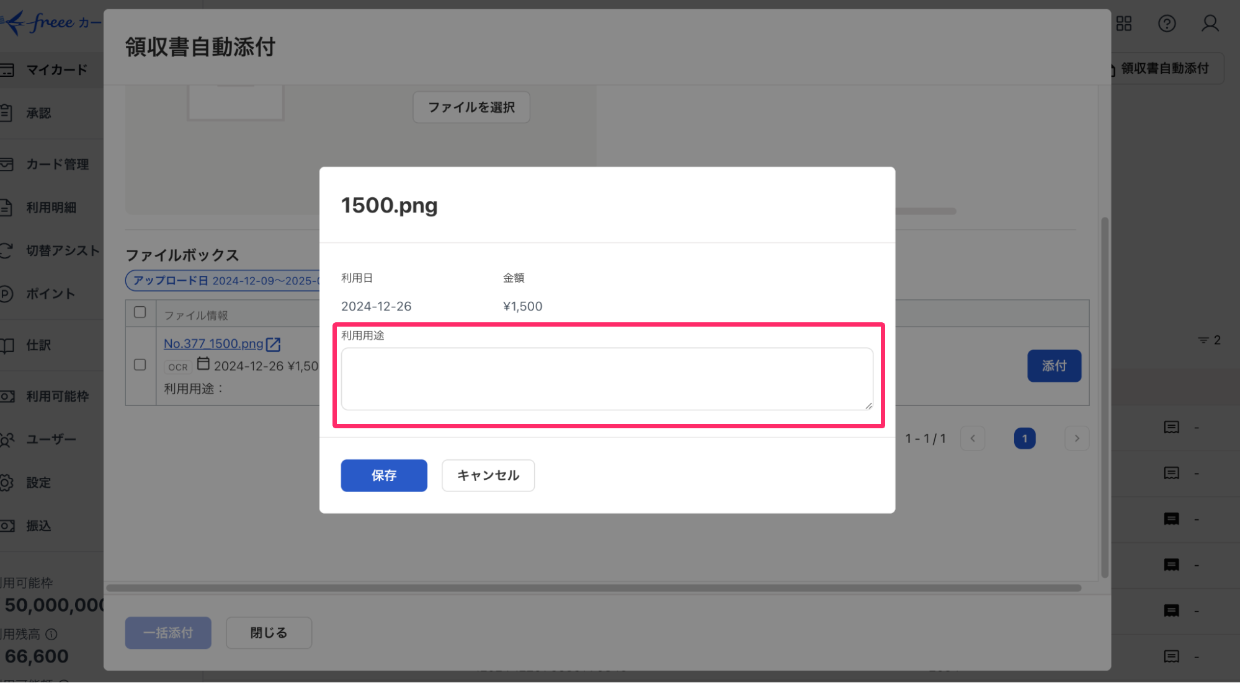Open 利用明細 in the sidebar
Screen dimensions: 1240x683
click(x=51, y=208)
